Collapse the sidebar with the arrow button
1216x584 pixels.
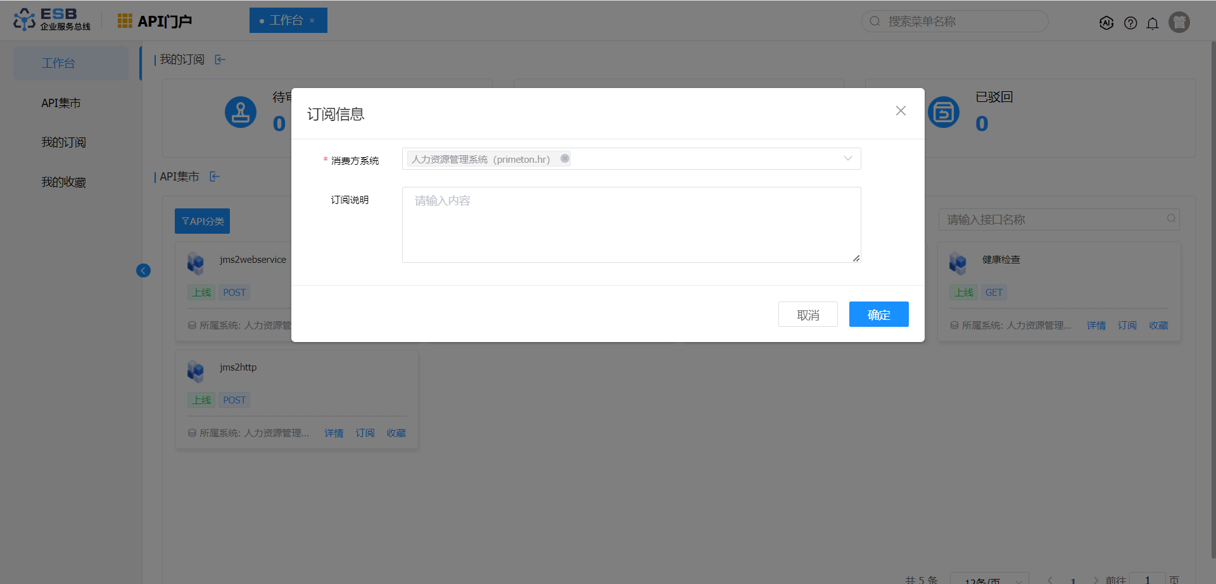[144, 271]
